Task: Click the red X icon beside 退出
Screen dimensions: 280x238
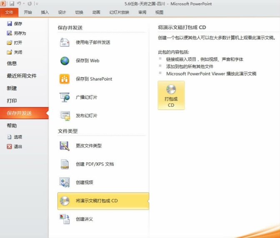Action: tap(9, 147)
